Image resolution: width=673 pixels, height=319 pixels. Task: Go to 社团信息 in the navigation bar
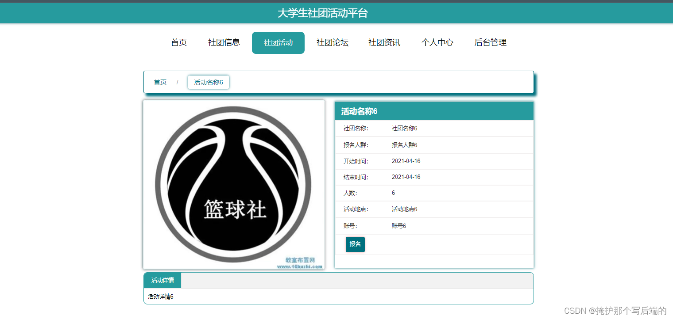click(x=224, y=42)
